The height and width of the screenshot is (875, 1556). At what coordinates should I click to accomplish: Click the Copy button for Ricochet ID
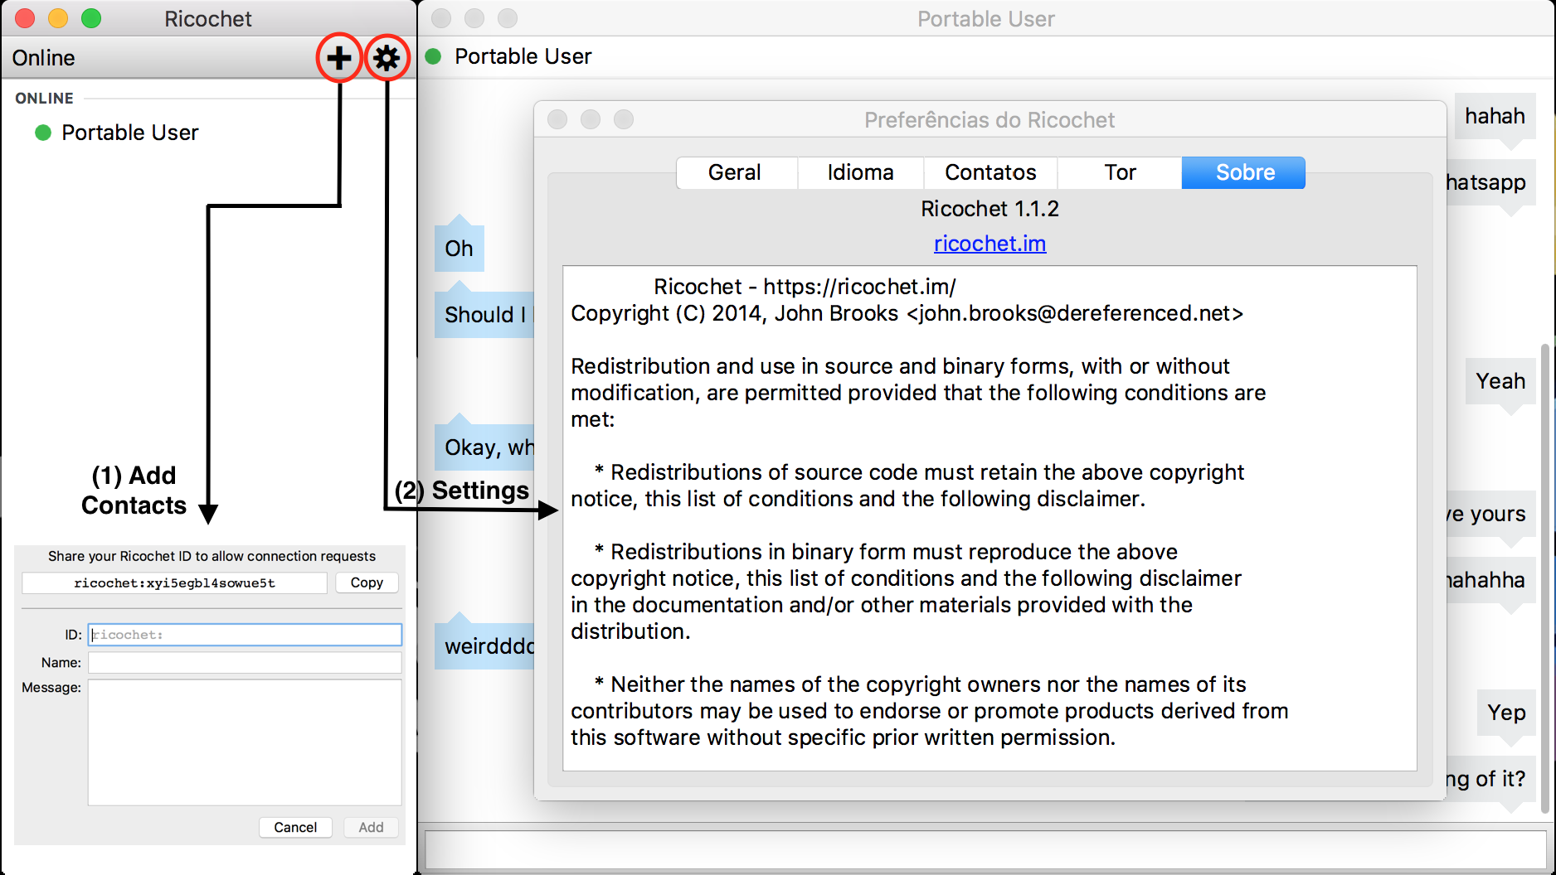pyautogui.click(x=367, y=583)
